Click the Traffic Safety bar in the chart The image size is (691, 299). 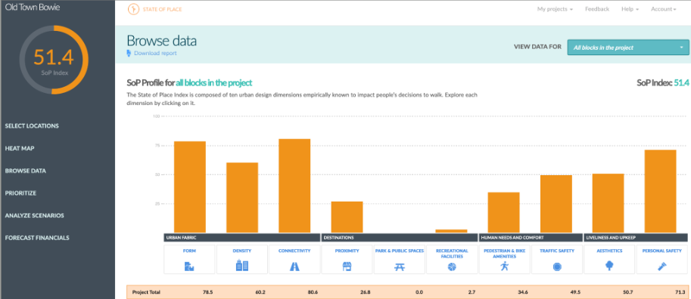556,204
